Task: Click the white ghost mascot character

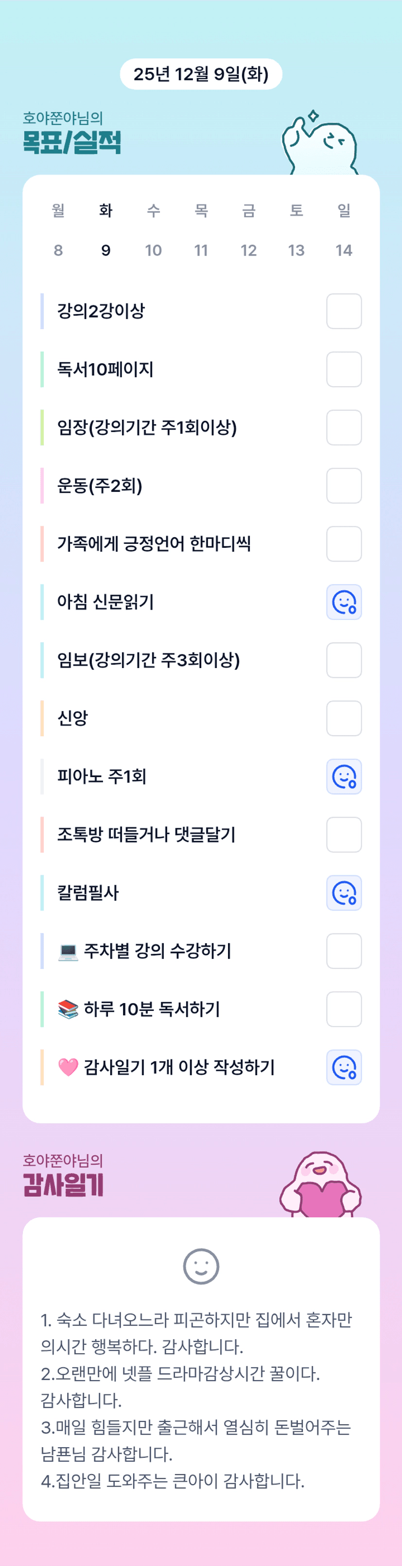Action: coord(320,144)
